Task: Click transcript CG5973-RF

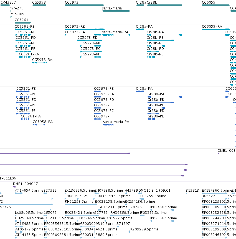Action: (90, 54)
